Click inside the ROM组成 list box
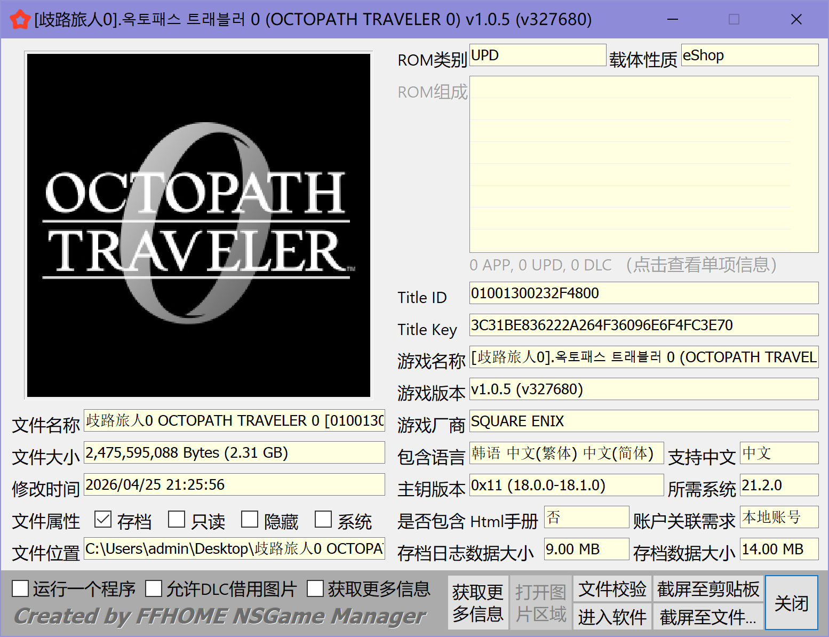This screenshot has height=637, width=829. click(644, 164)
